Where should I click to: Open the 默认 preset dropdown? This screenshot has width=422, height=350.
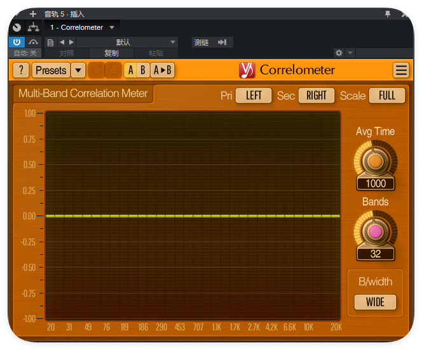[x=127, y=42]
